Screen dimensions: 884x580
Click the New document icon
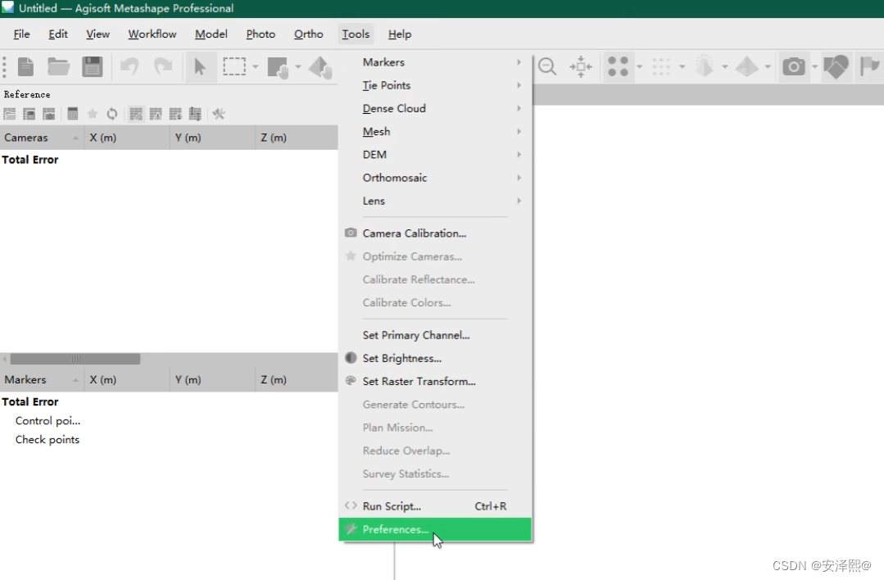[x=26, y=66]
